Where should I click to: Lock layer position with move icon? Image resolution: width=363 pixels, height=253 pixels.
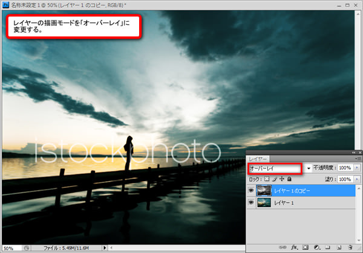(x=282, y=179)
